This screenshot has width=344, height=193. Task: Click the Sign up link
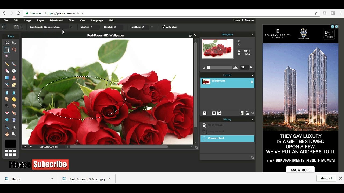(249, 20)
